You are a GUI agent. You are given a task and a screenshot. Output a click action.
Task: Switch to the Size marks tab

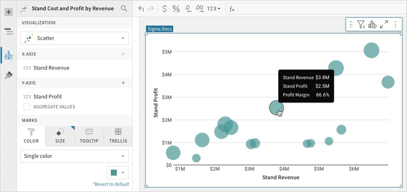coord(60,136)
